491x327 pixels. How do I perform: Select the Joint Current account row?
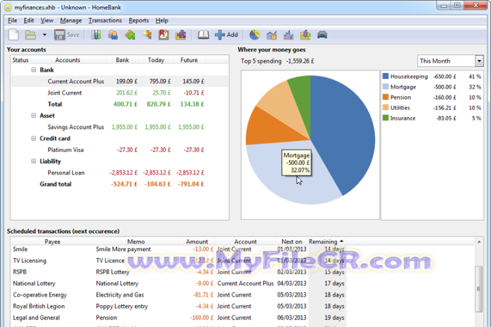tap(119, 93)
